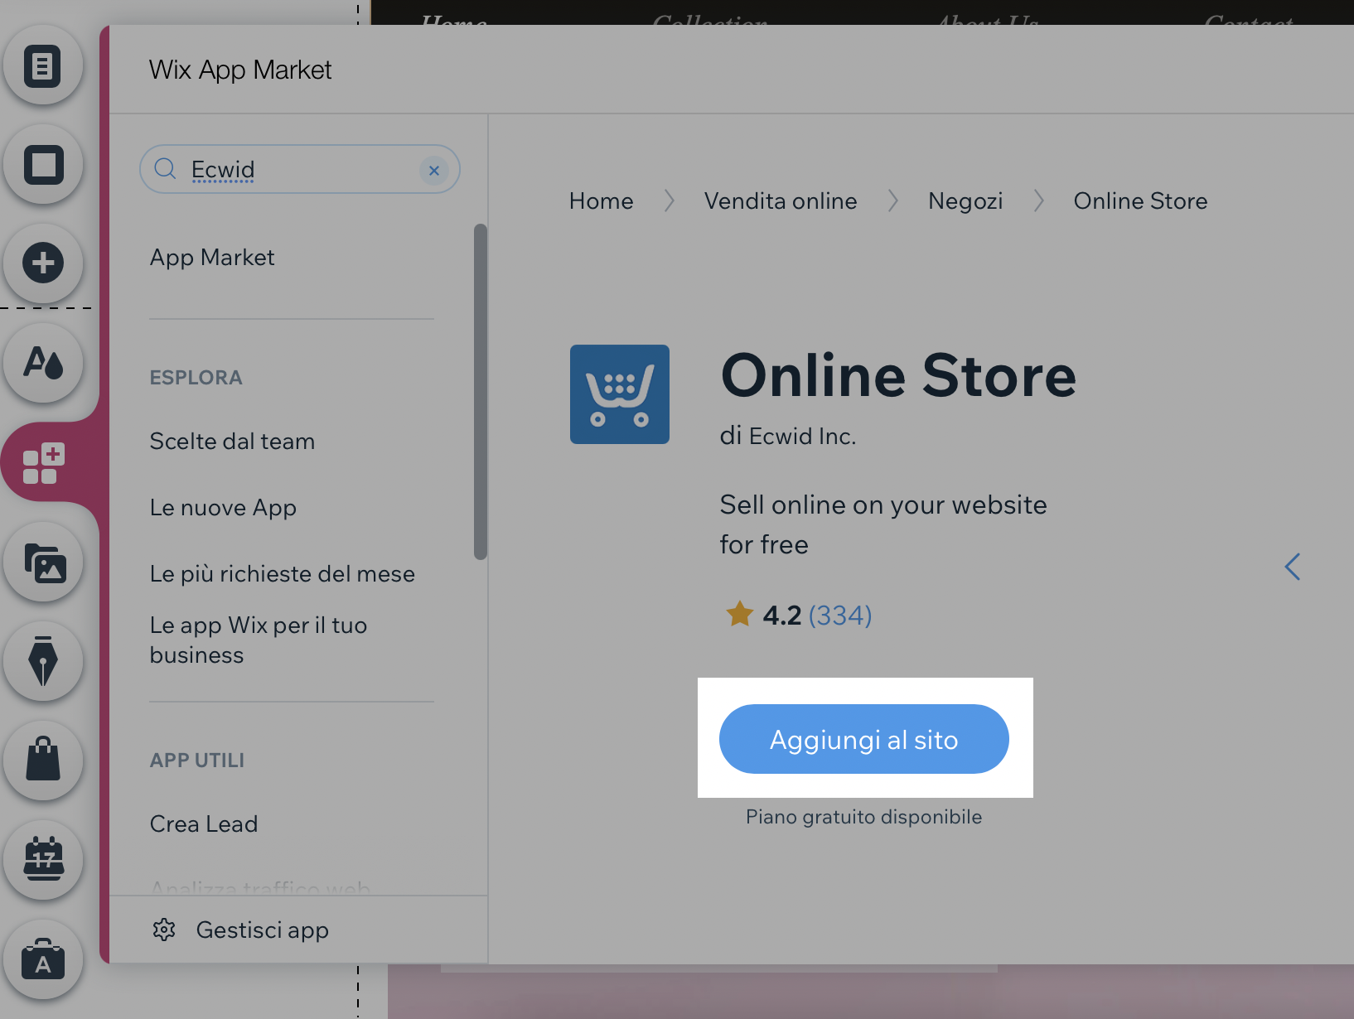Open the Ascend business briefcase icon
Viewport: 1354px width, 1019px height.
point(43,959)
